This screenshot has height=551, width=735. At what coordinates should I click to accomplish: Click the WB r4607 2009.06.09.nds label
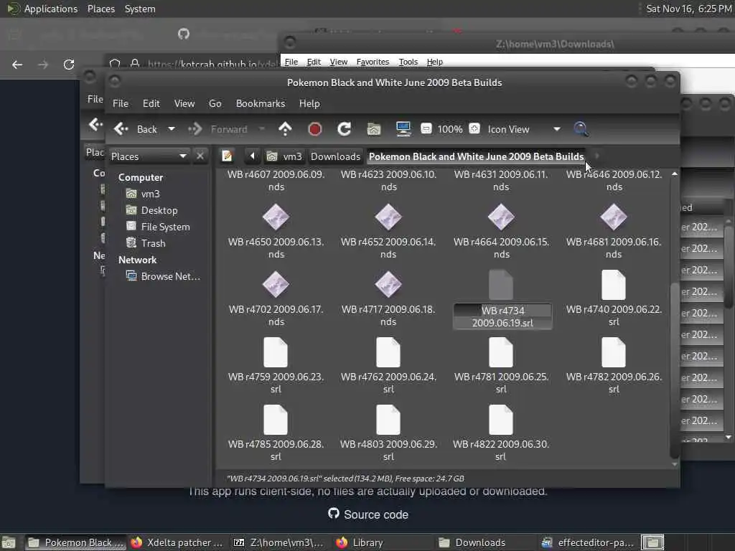276,180
